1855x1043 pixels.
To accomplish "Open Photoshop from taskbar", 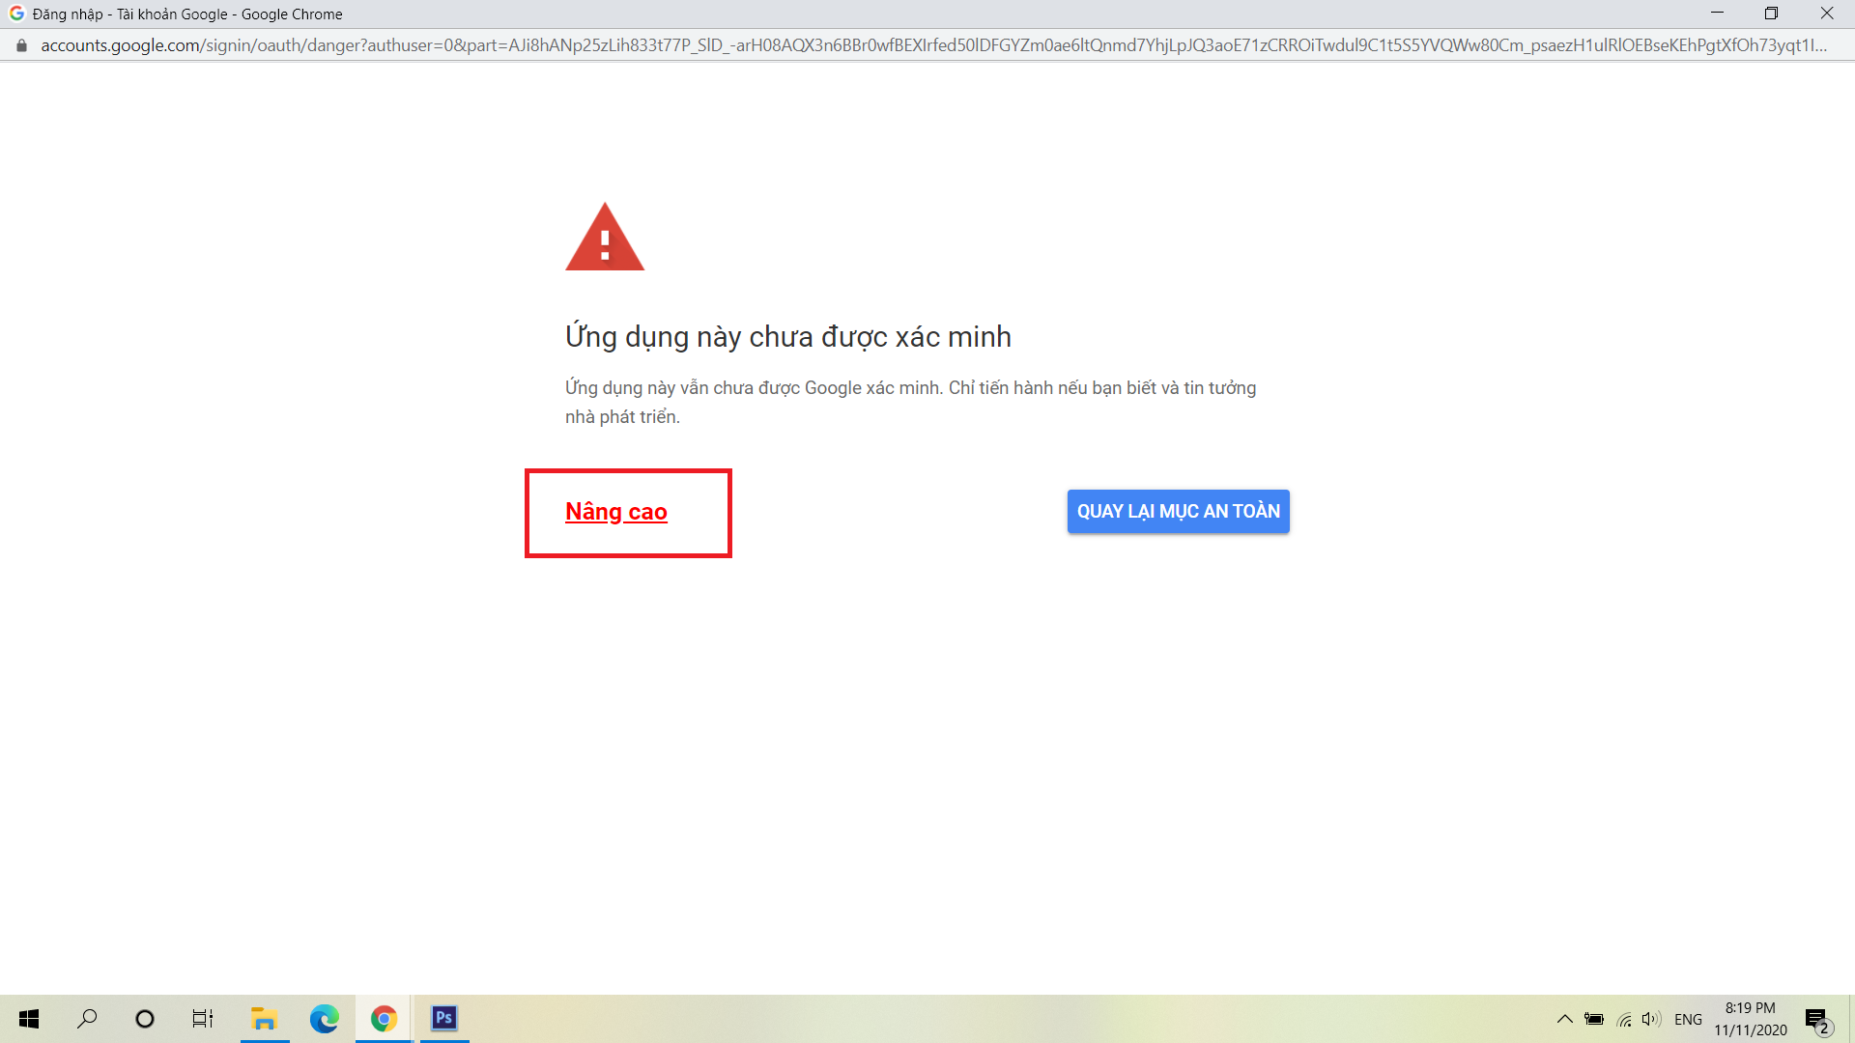I will click(444, 1019).
